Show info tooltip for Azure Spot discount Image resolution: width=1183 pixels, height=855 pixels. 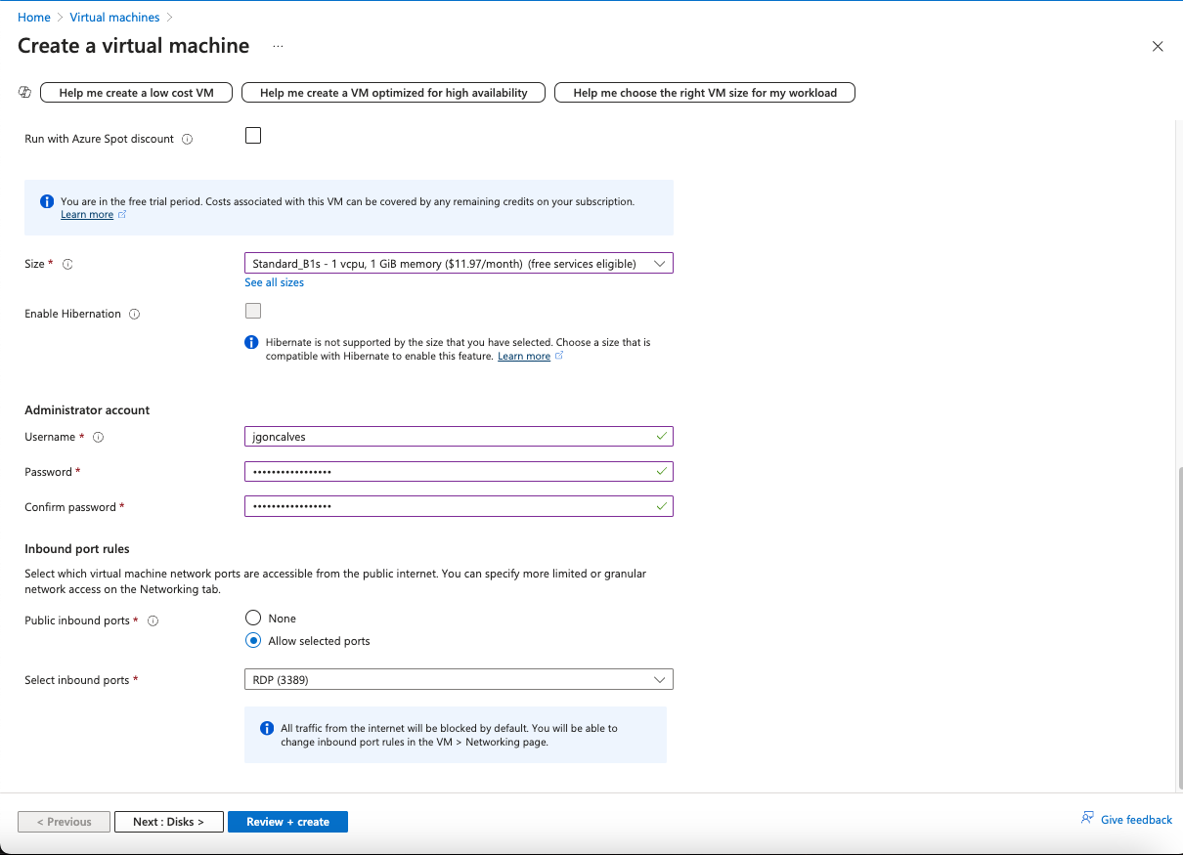[188, 139]
